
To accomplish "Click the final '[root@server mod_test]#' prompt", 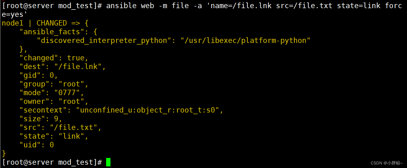I will [x=52, y=162].
